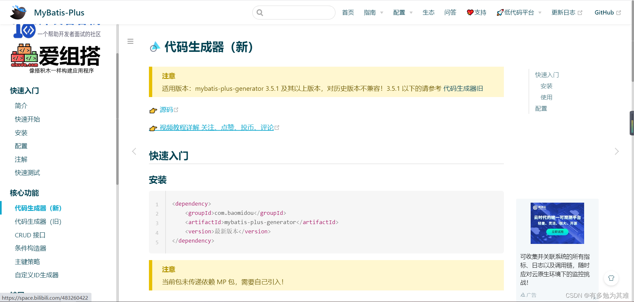
Task: Open the 更新日志 nav link
Action: tap(567, 13)
